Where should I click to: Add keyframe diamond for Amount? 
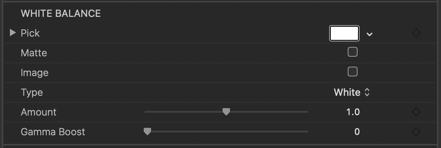pyautogui.click(x=416, y=112)
